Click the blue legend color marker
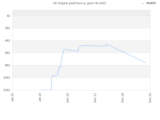Viewport: 160px width, 120px height. point(142,3)
